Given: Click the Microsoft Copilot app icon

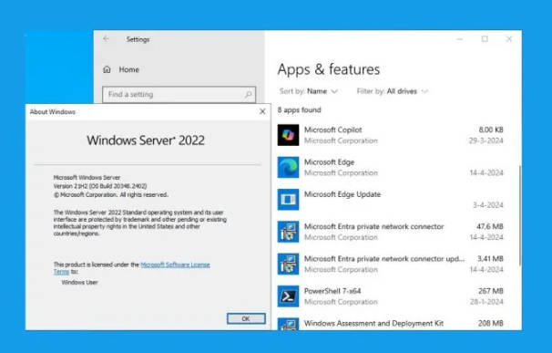Looking at the screenshot, I should click(288, 135).
